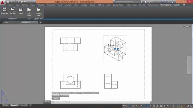The height and width of the screenshot is (108, 193).
Task: Expand the object snap settings dropdown arrow
Action: 151,106
